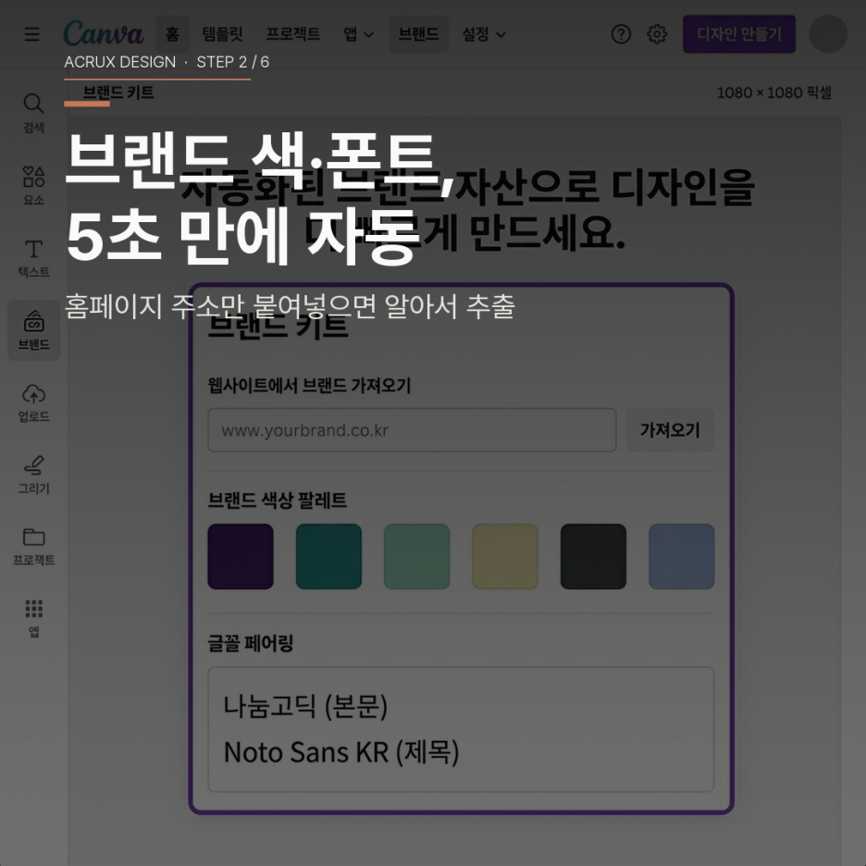866x866 pixels.
Task: Select 텍스트 text tool in sidebar
Action: click(x=33, y=258)
